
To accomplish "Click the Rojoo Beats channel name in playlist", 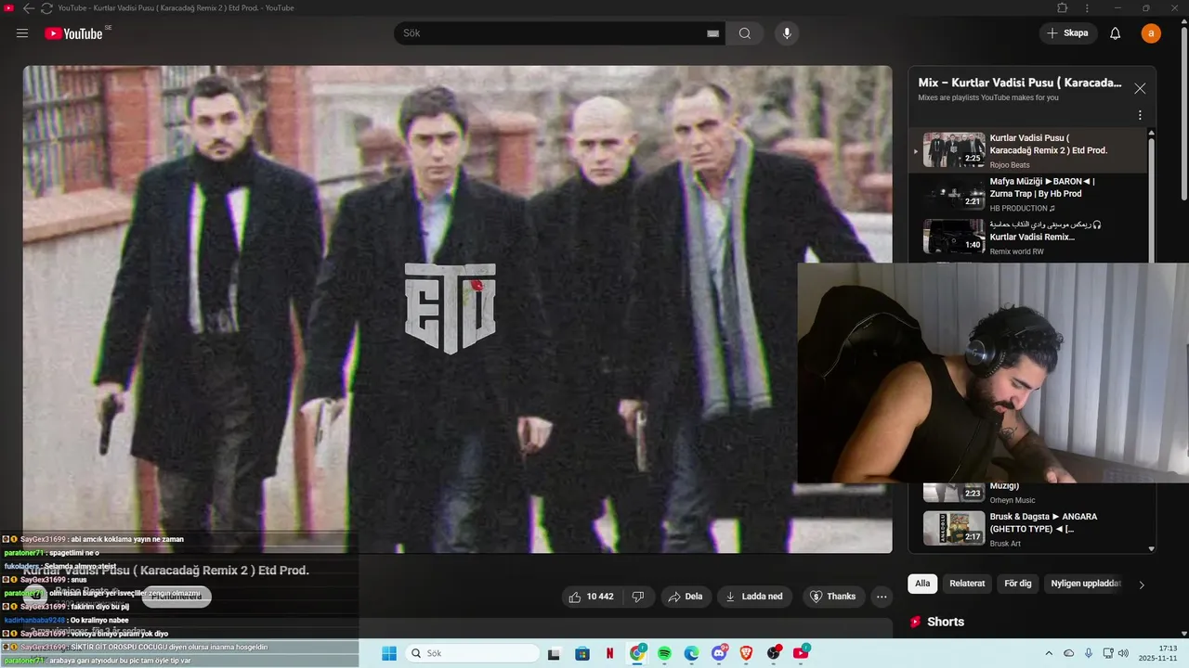I will (x=1010, y=165).
